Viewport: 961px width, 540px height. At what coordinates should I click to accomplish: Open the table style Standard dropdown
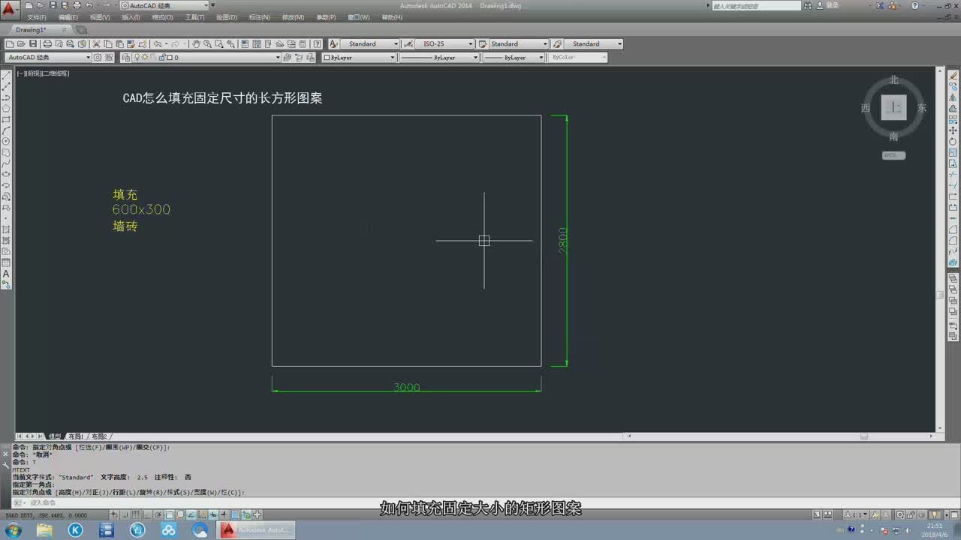click(x=519, y=43)
